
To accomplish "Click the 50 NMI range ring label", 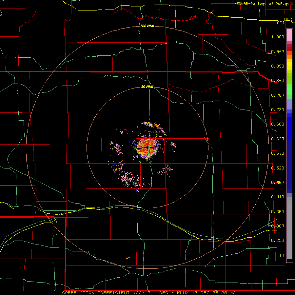I will click(x=147, y=87).
